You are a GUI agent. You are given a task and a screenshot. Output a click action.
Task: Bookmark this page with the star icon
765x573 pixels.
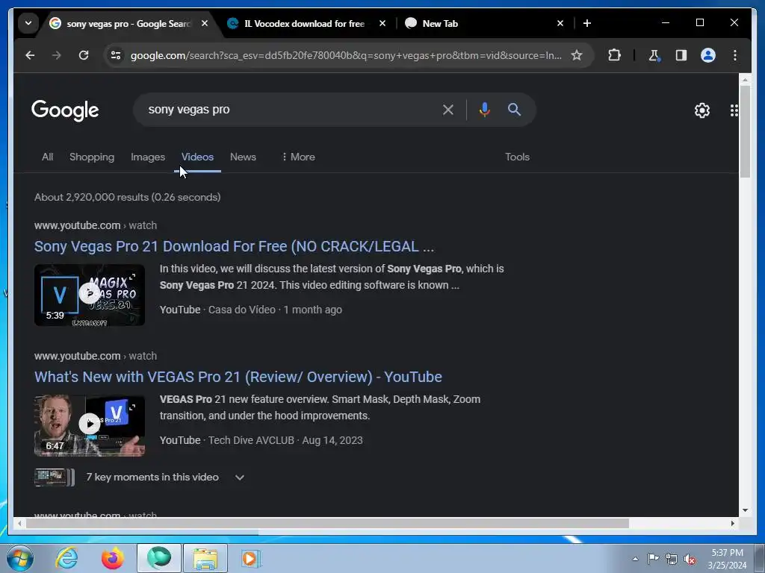coord(577,55)
